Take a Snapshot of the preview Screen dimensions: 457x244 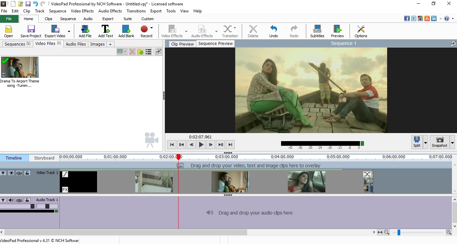point(440,142)
